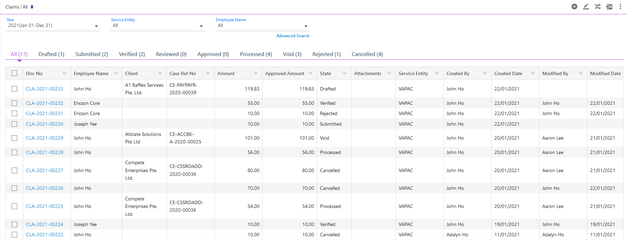Click the add new claim plus icon

coord(574,6)
